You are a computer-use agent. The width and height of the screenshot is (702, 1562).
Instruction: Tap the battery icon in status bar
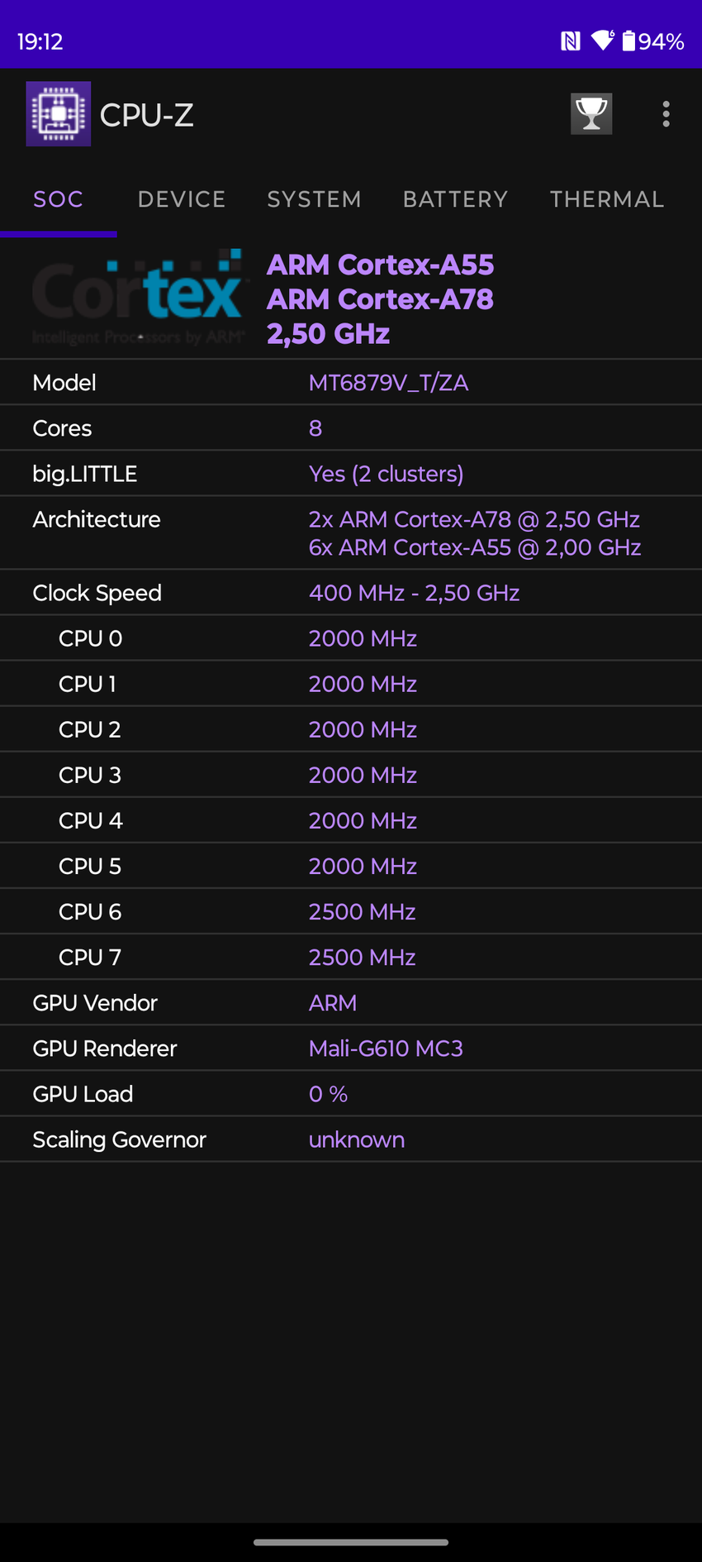tap(629, 41)
